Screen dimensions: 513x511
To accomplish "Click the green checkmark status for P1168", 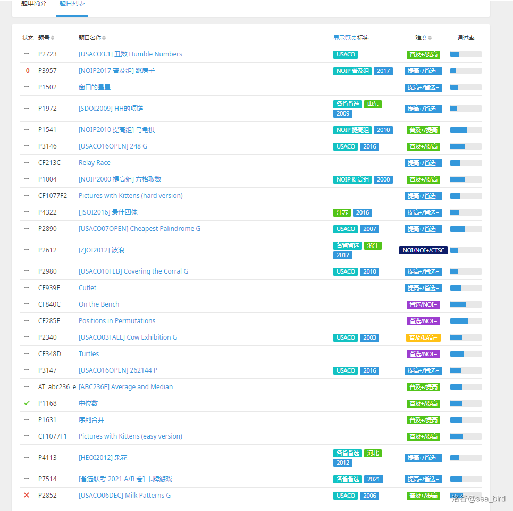I will point(27,403).
